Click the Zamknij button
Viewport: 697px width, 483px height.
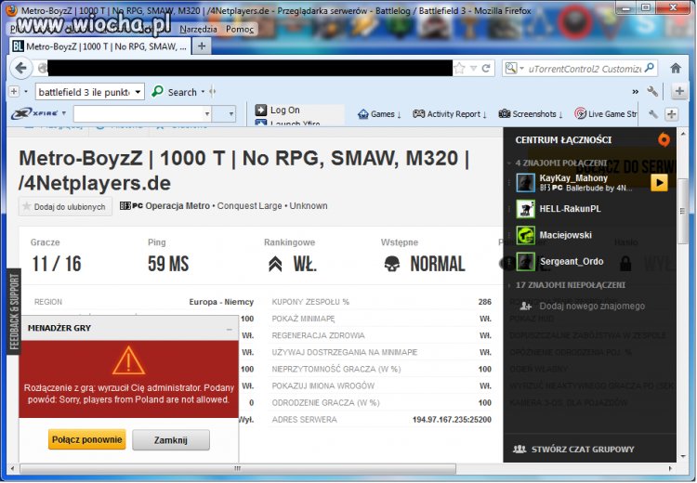(x=171, y=440)
